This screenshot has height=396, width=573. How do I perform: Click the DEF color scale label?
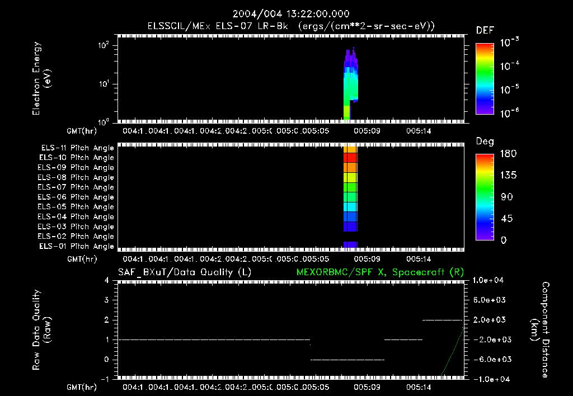485,31
